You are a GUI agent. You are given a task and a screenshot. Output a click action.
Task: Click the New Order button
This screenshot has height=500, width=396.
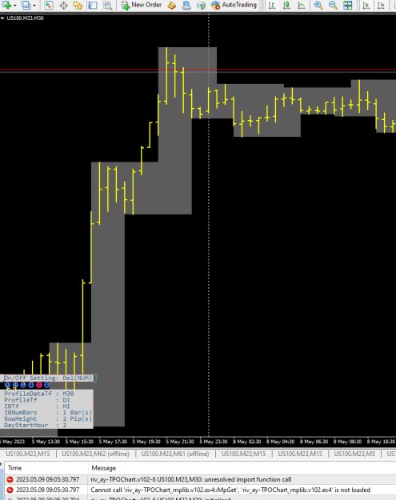click(142, 5)
